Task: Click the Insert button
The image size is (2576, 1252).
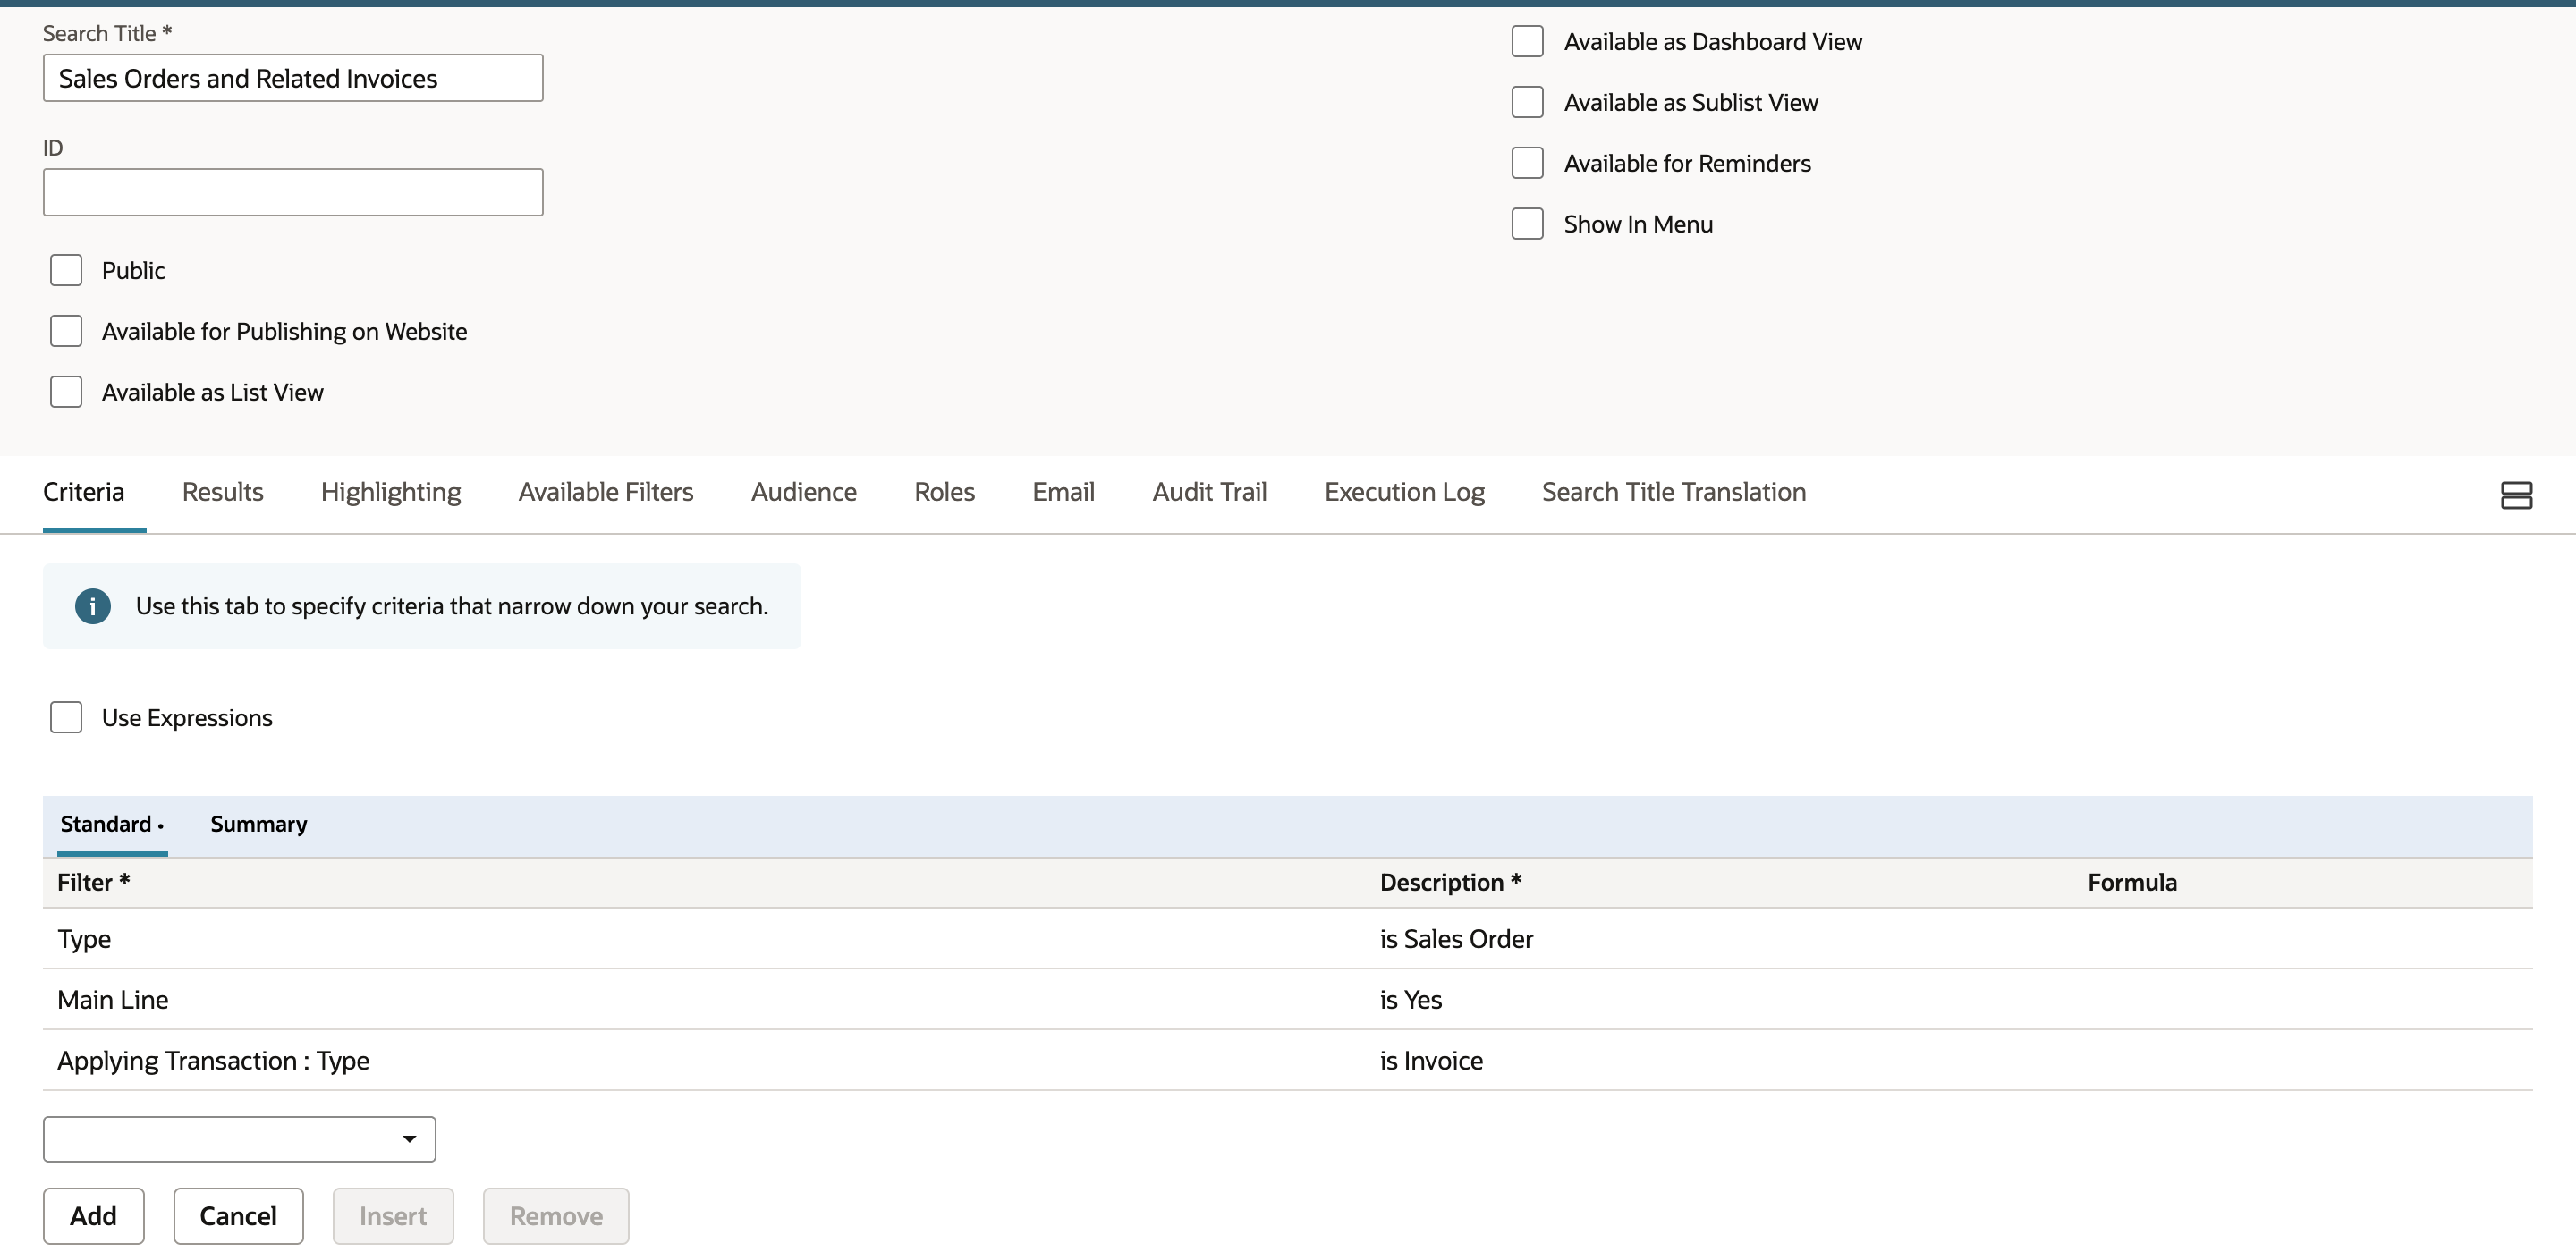Action: click(393, 1216)
